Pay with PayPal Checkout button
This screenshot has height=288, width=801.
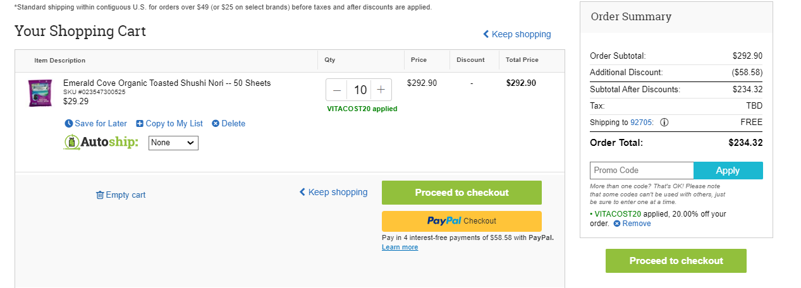click(x=462, y=221)
